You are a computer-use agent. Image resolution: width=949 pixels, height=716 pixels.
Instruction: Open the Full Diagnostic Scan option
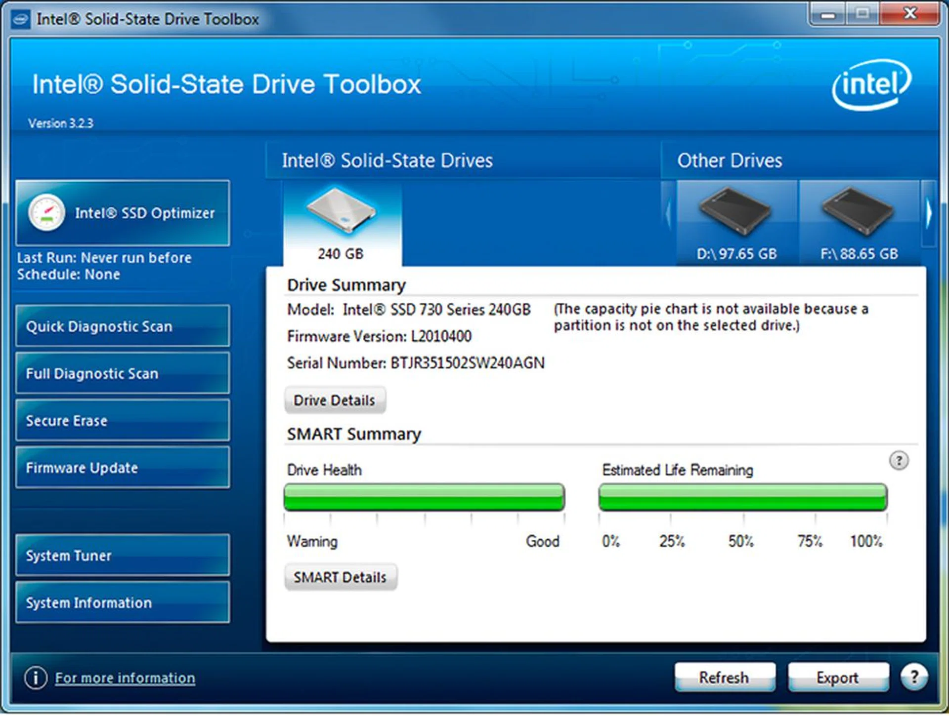[123, 373]
